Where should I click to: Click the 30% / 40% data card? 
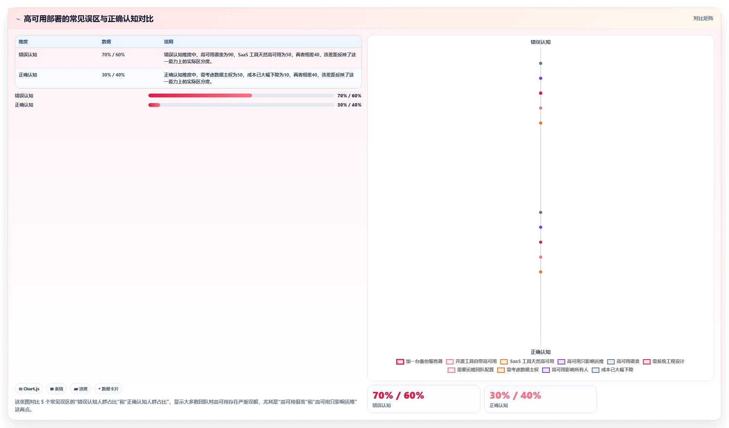pyautogui.click(x=540, y=399)
